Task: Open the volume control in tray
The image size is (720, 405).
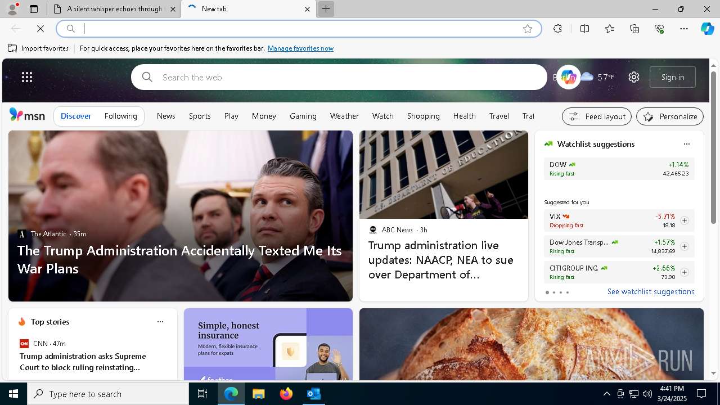Action: click(647, 394)
